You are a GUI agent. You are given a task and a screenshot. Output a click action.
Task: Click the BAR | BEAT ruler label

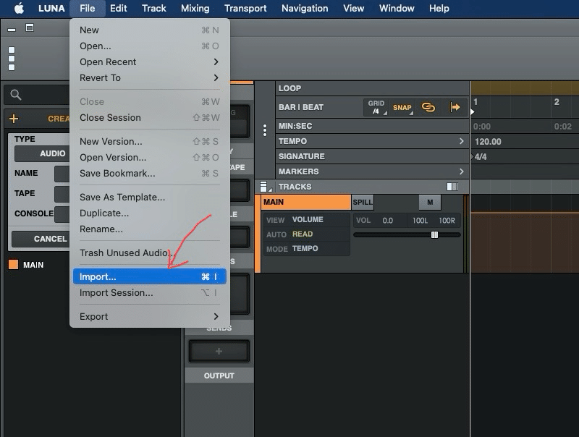coord(301,107)
